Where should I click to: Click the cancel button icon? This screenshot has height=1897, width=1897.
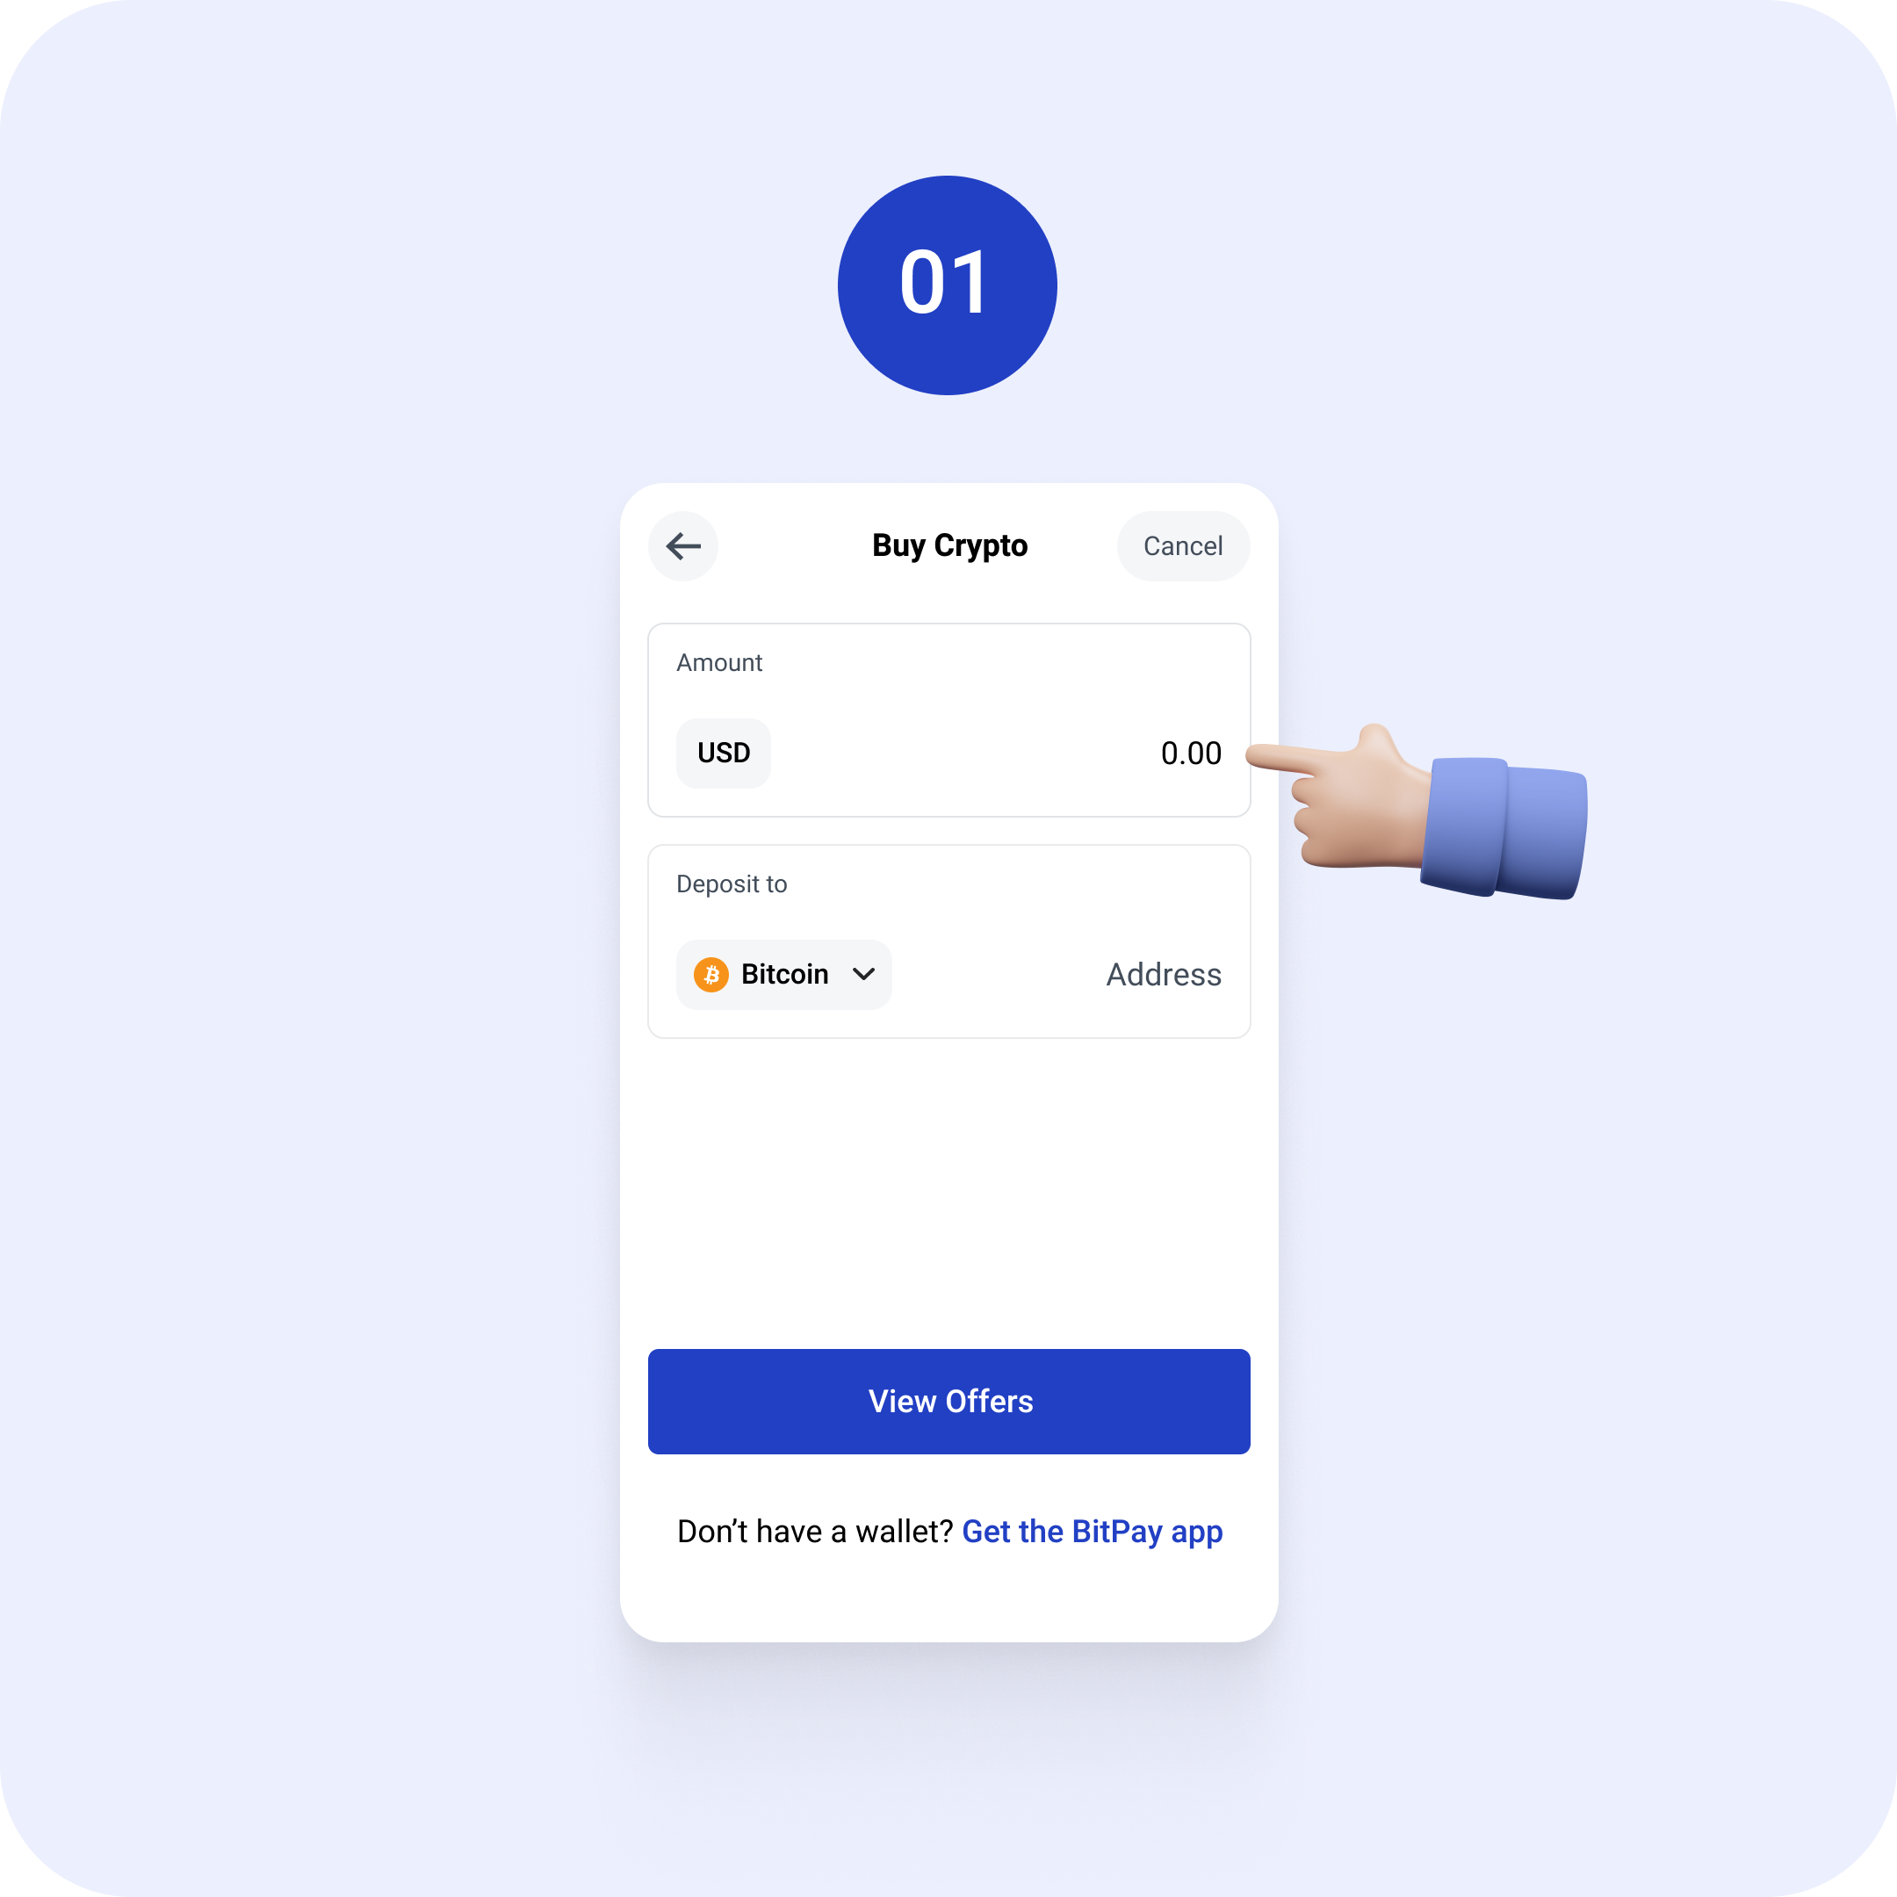click(1181, 545)
